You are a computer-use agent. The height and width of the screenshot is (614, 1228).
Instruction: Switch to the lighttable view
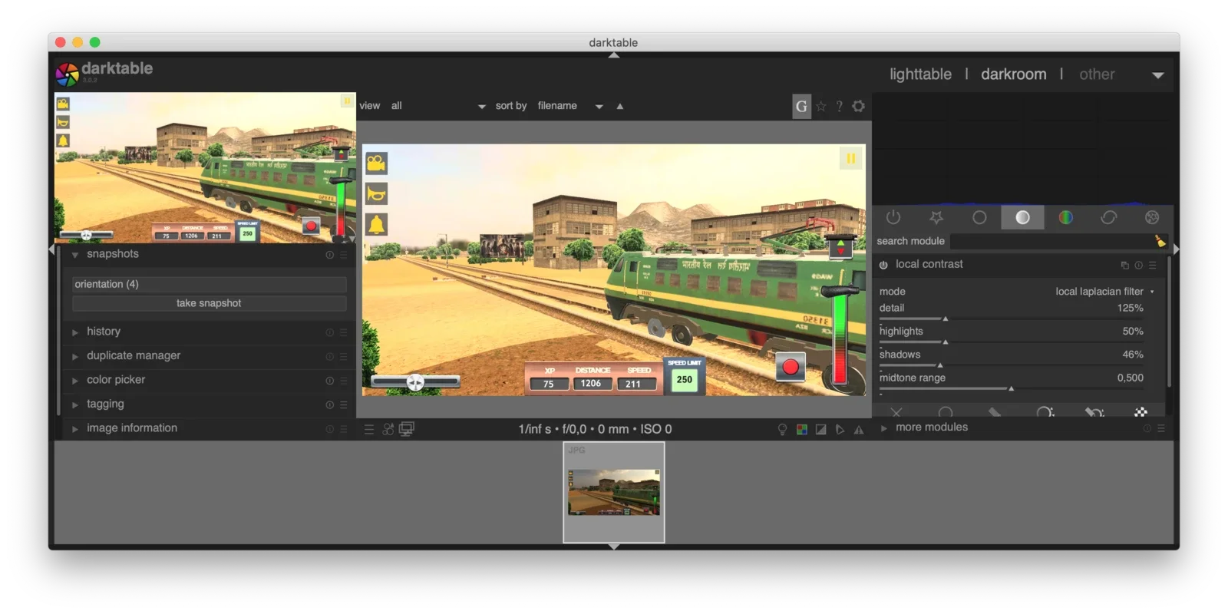[x=920, y=74]
